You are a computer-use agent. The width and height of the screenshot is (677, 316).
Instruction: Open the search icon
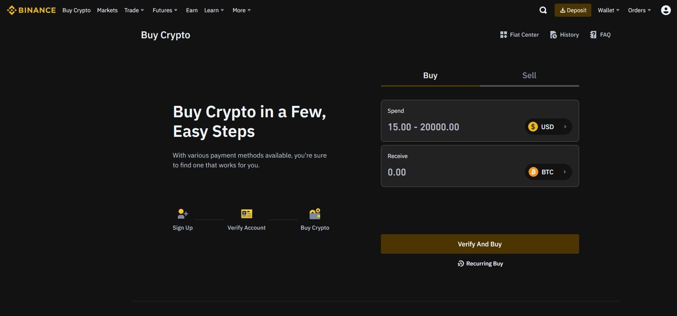point(542,10)
